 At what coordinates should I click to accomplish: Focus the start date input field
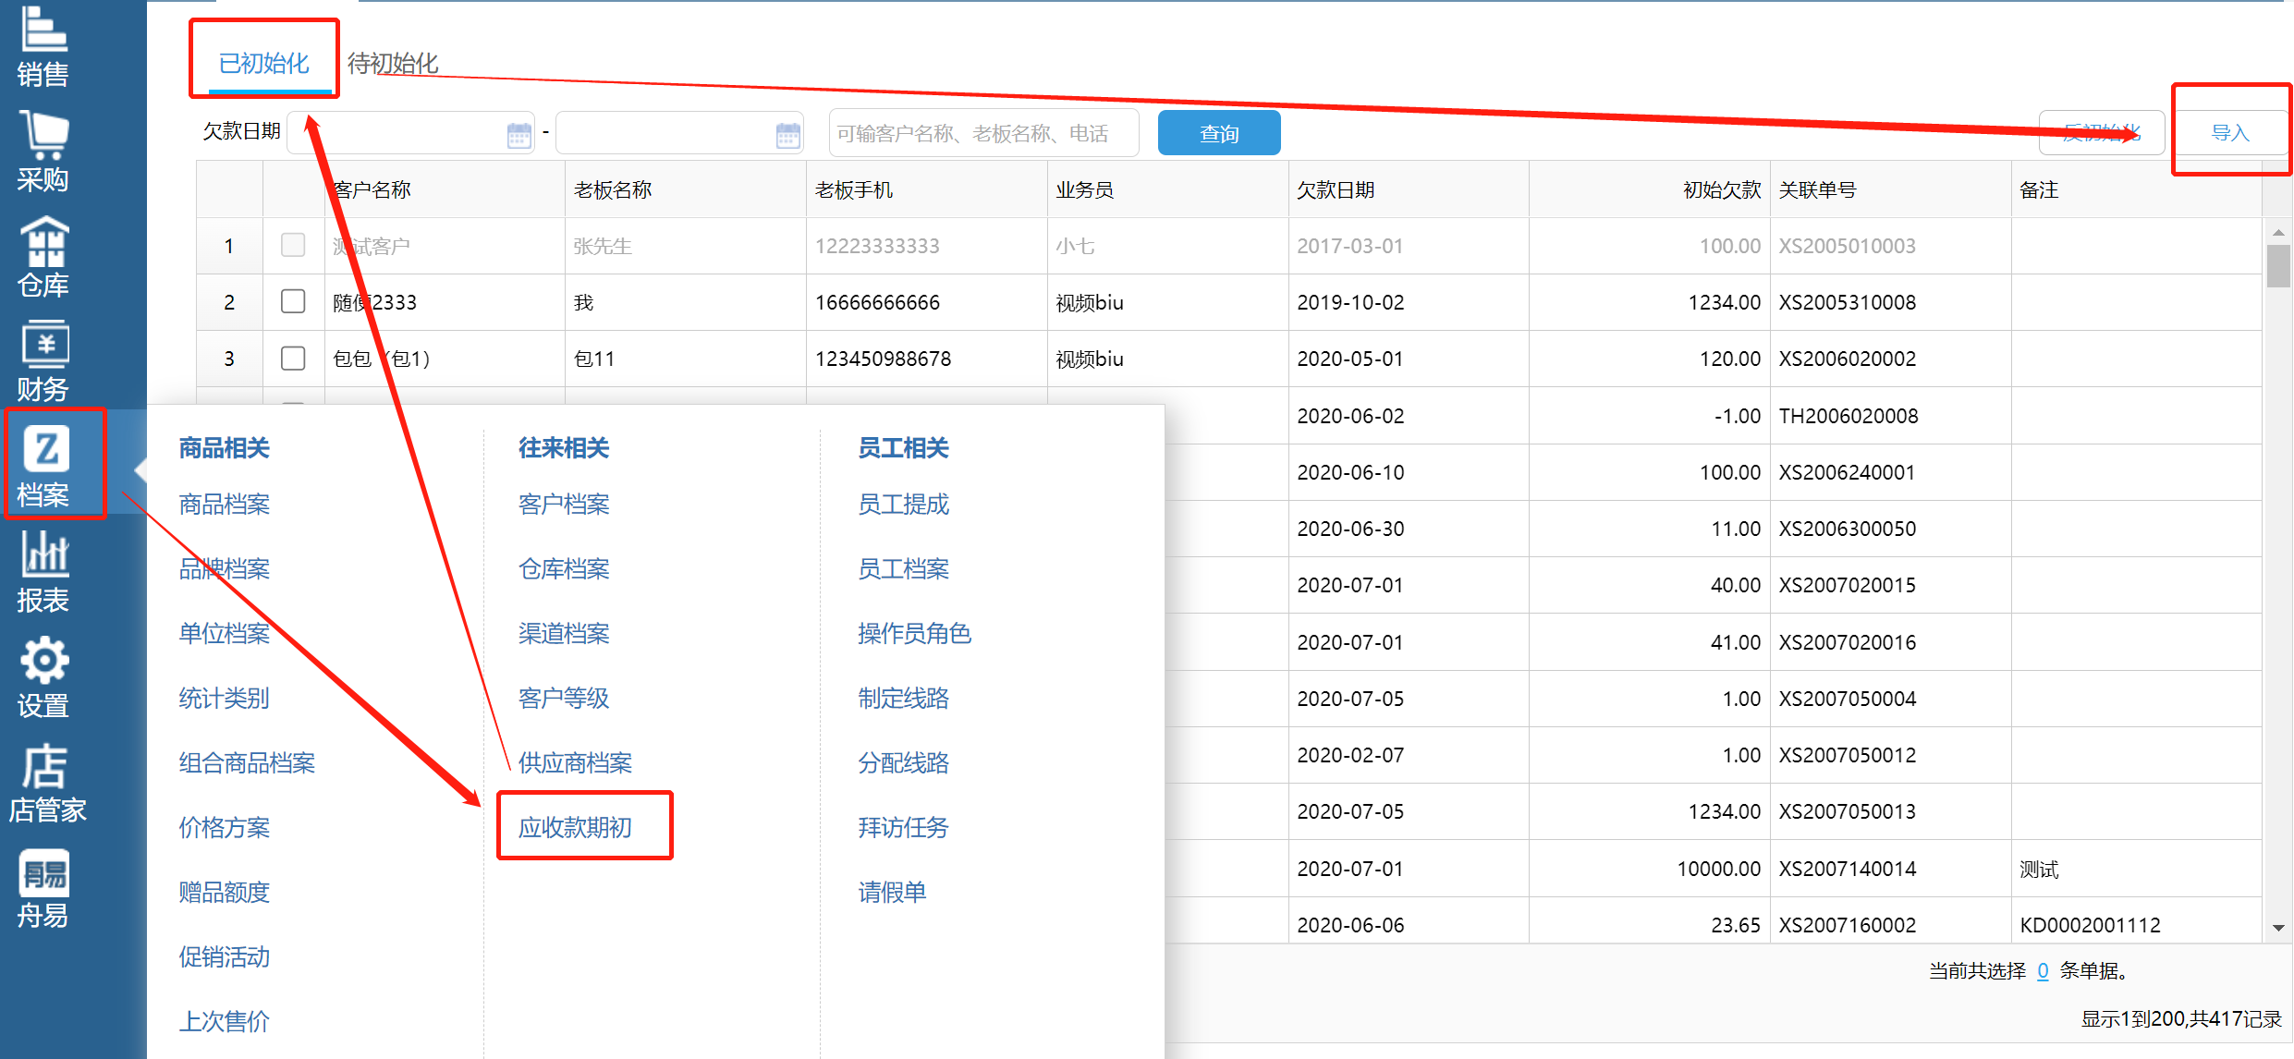pos(410,133)
